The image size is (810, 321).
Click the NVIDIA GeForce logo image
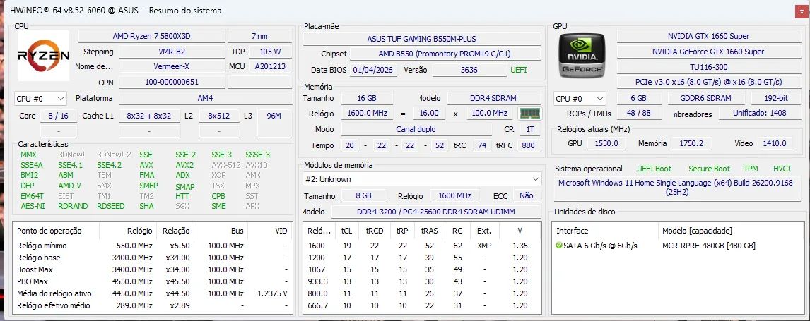pyautogui.click(x=582, y=56)
